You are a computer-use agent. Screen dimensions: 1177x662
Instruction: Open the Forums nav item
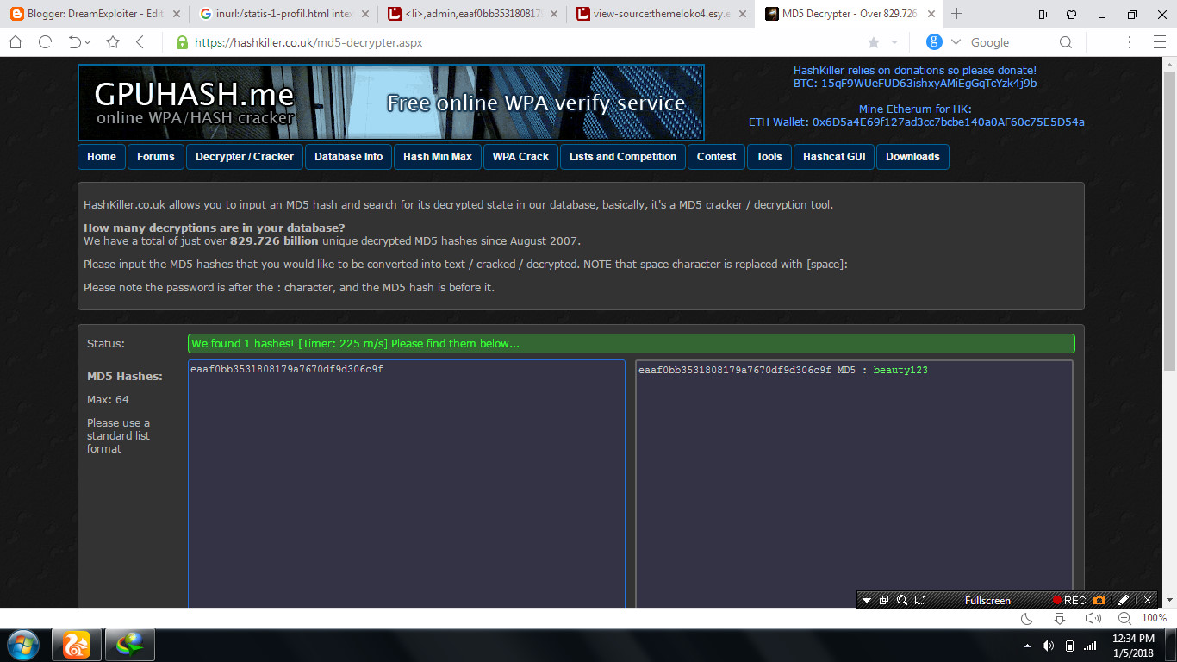156,157
